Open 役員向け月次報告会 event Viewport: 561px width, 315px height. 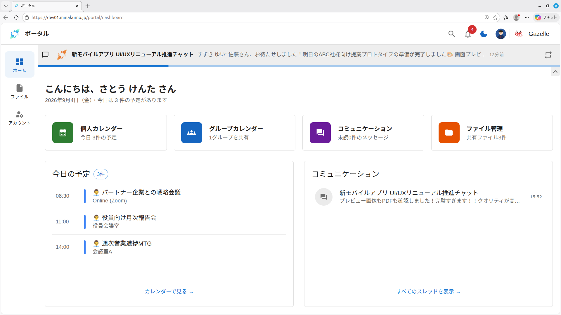(x=169, y=222)
